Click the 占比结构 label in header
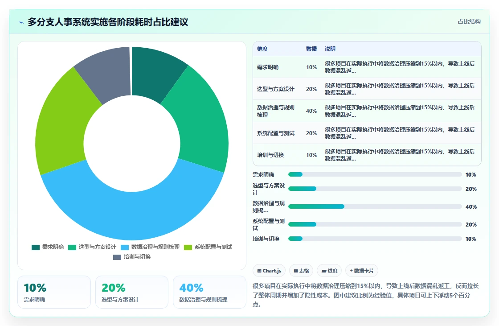This screenshot has width=499, height=326. 469,22
